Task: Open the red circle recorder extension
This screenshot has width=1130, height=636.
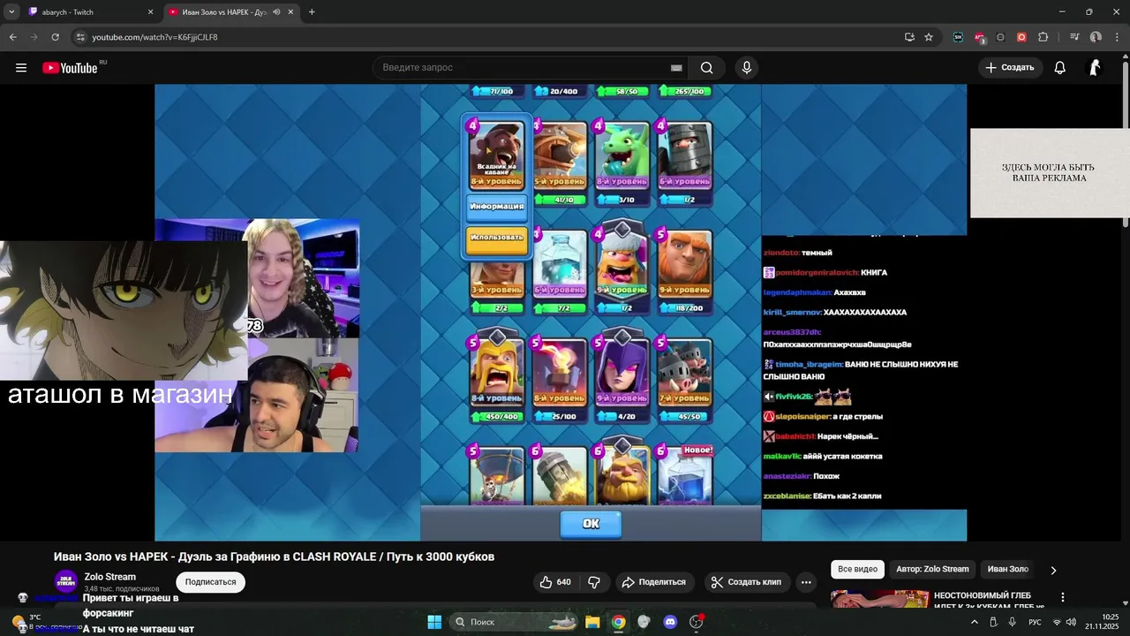Action: click(1021, 37)
